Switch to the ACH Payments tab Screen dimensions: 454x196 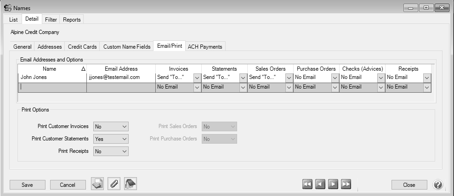click(205, 46)
